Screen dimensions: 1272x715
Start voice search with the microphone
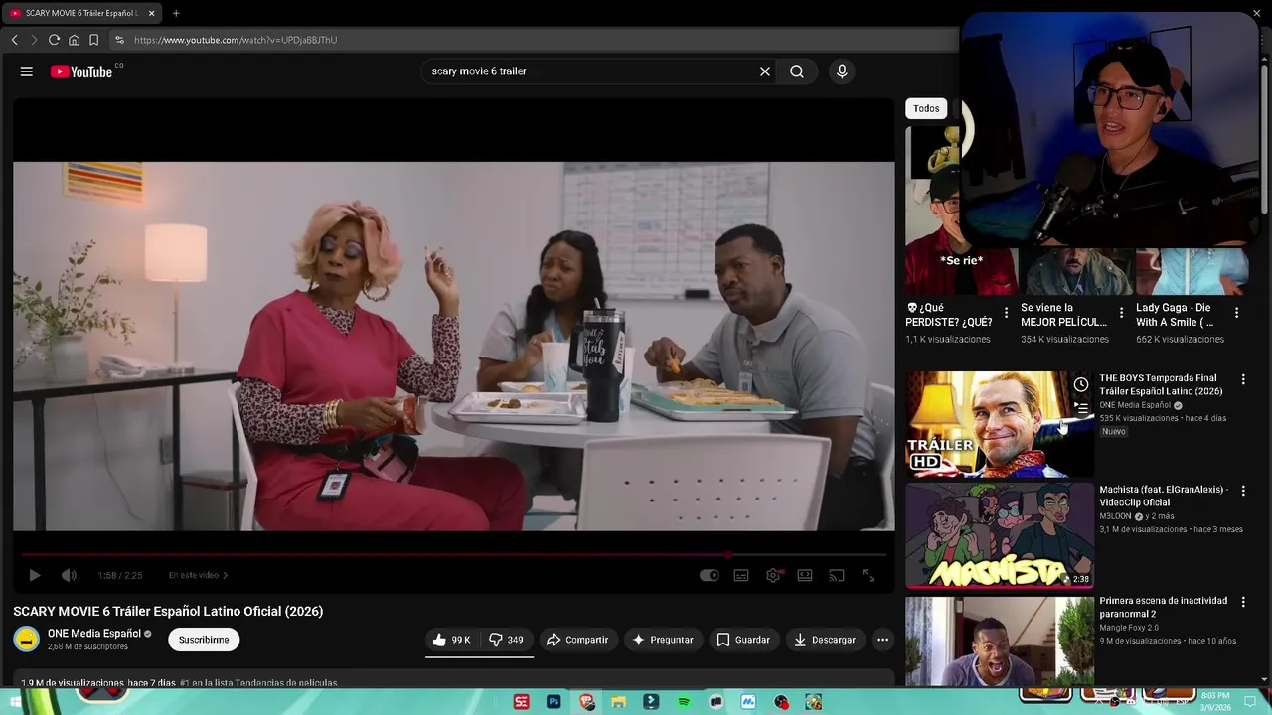(x=842, y=71)
